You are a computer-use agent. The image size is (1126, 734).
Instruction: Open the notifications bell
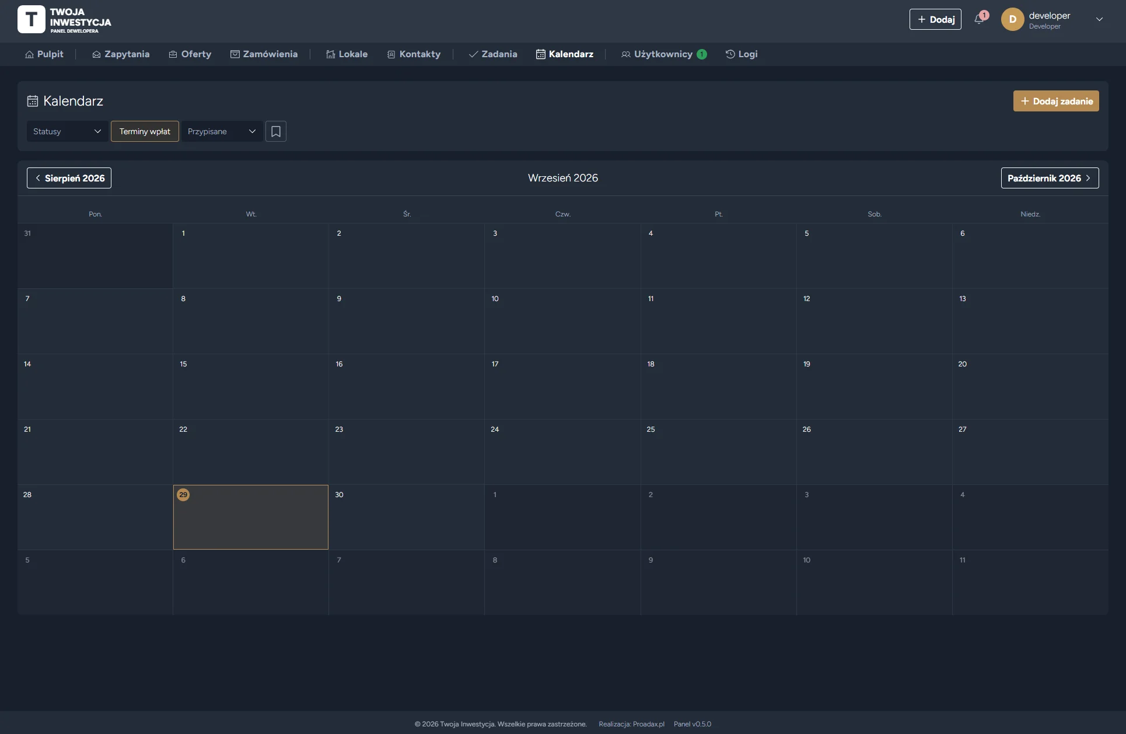980,19
